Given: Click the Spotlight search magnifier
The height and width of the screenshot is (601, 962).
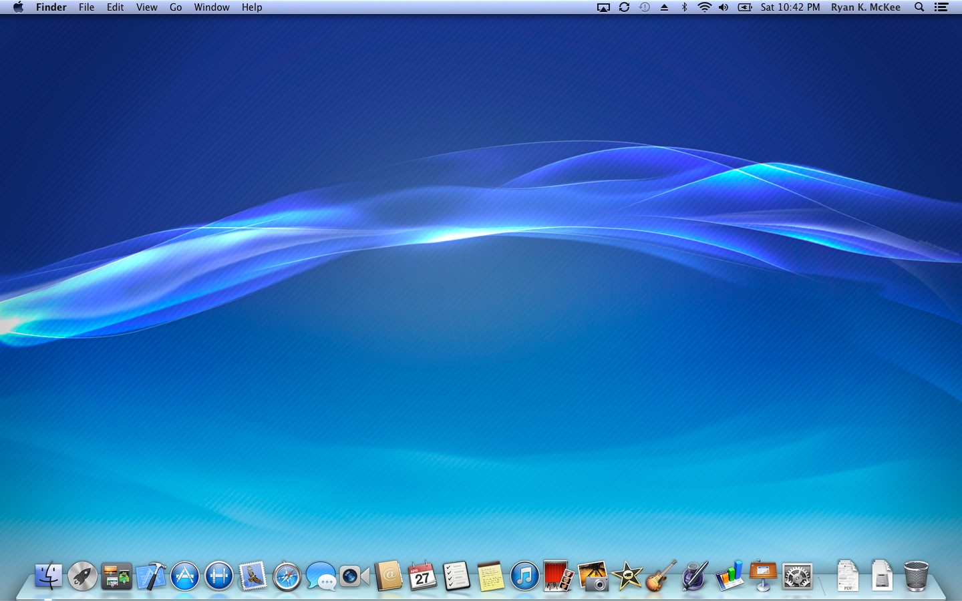Looking at the screenshot, I should tap(919, 7).
